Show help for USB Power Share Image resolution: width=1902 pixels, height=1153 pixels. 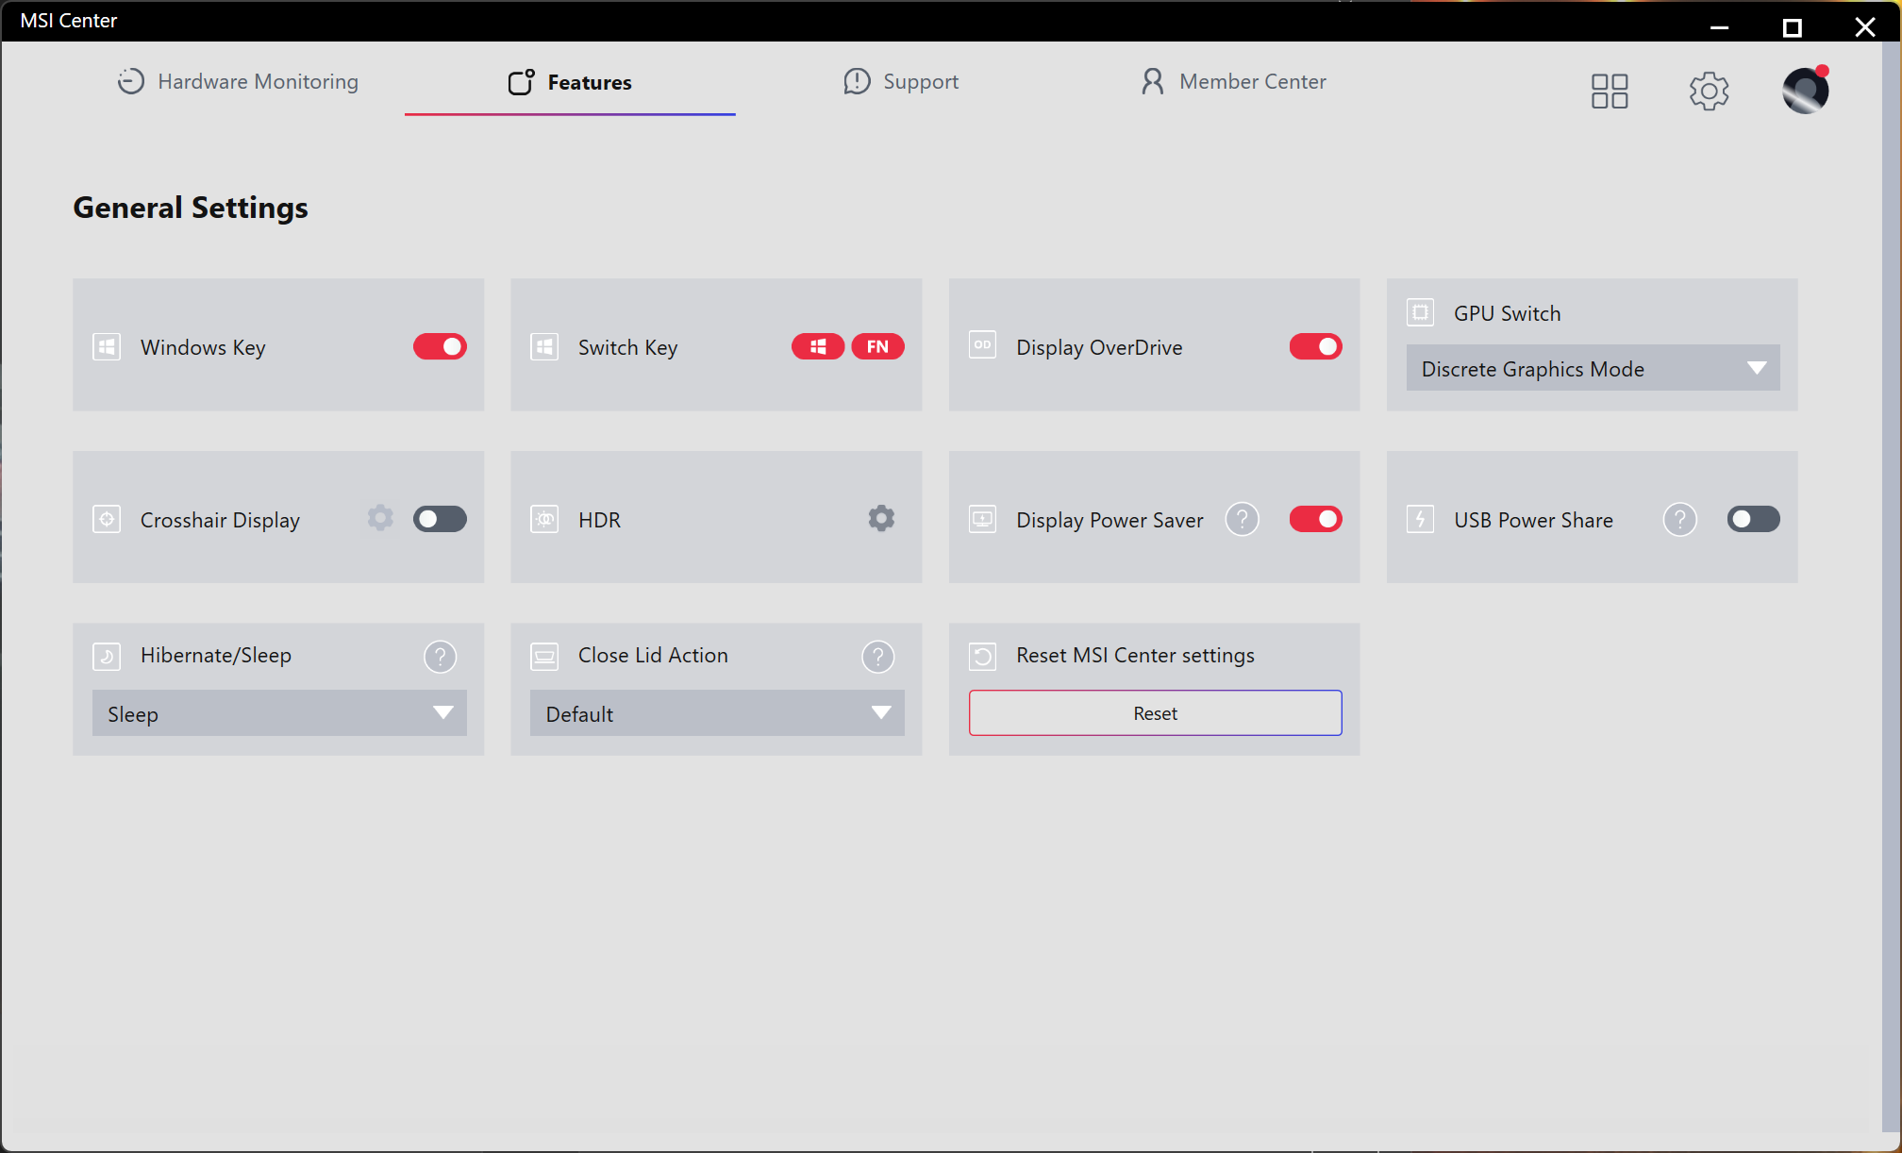click(x=1679, y=519)
